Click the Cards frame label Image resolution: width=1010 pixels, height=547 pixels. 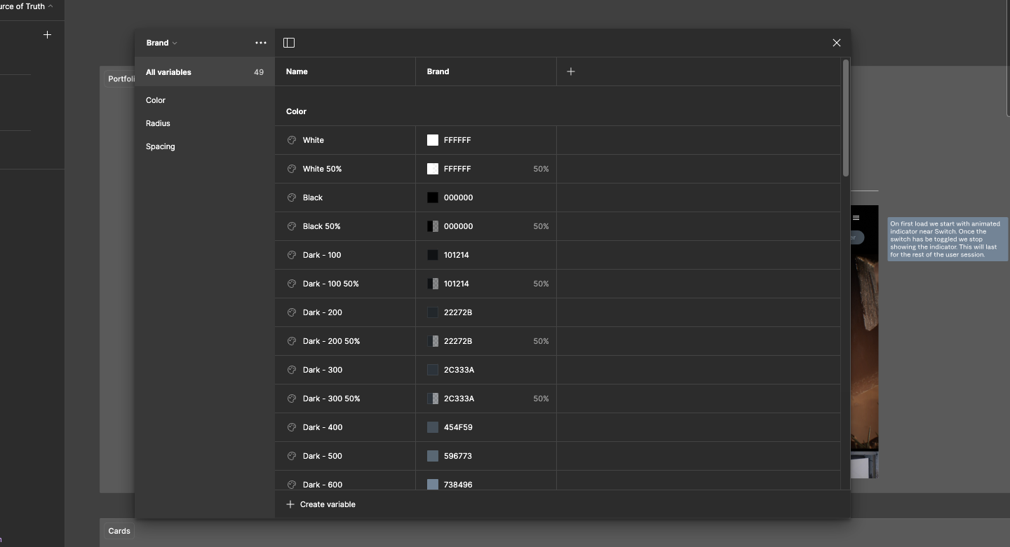[x=119, y=531]
